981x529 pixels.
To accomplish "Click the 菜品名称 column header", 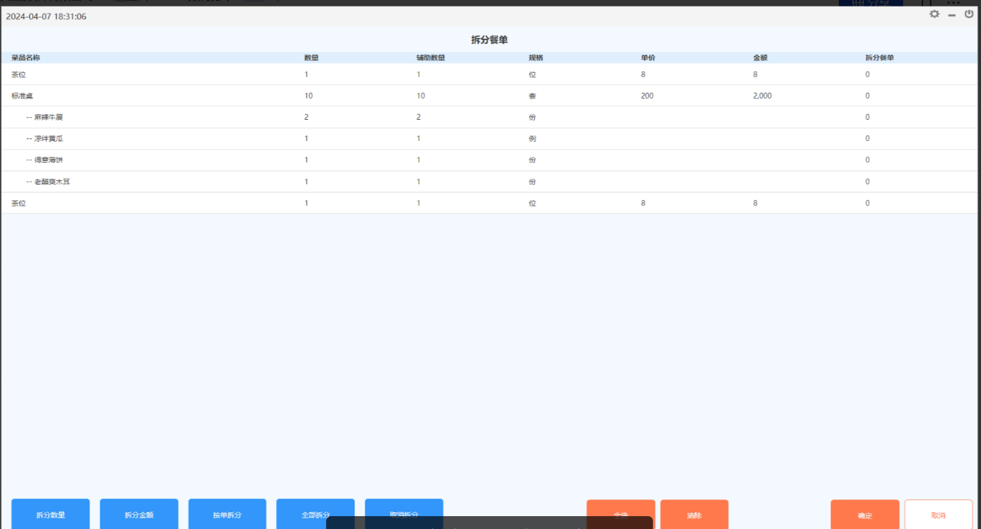I will (x=26, y=58).
